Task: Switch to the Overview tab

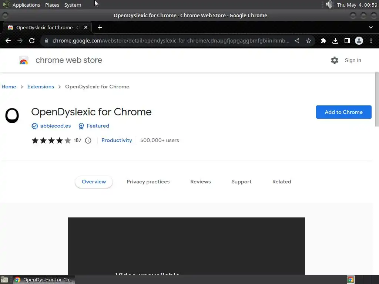Action: point(94,182)
